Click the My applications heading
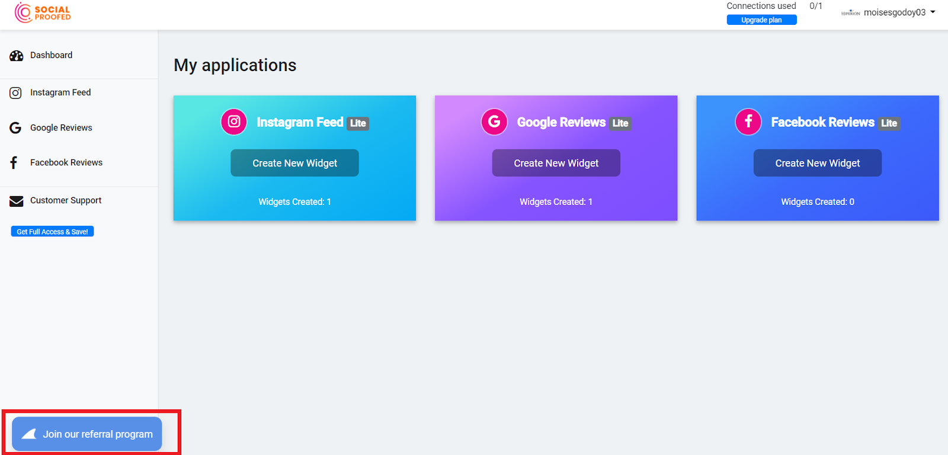This screenshot has height=455, width=948. pyautogui.click(x=235, y=65)
